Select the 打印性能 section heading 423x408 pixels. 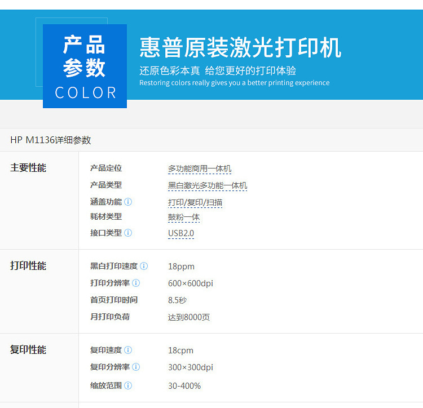[28, 266]
